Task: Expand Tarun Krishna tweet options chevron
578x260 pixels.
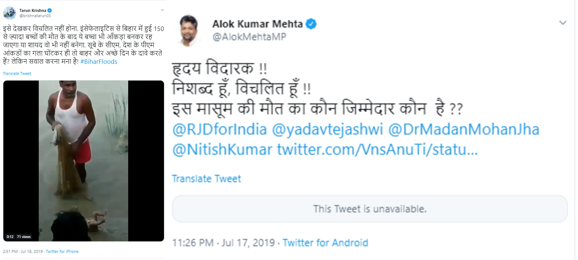Action: (x=162, y=10)
